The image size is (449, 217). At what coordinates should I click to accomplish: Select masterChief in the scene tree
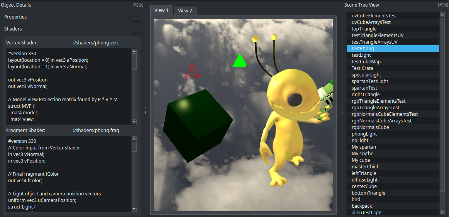(365, 167)
